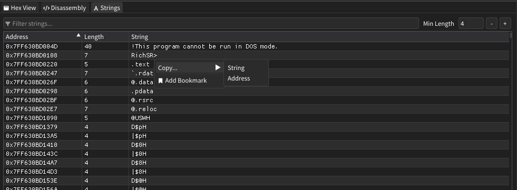Click the Address sort arrow indicator

tap(79, 35)
